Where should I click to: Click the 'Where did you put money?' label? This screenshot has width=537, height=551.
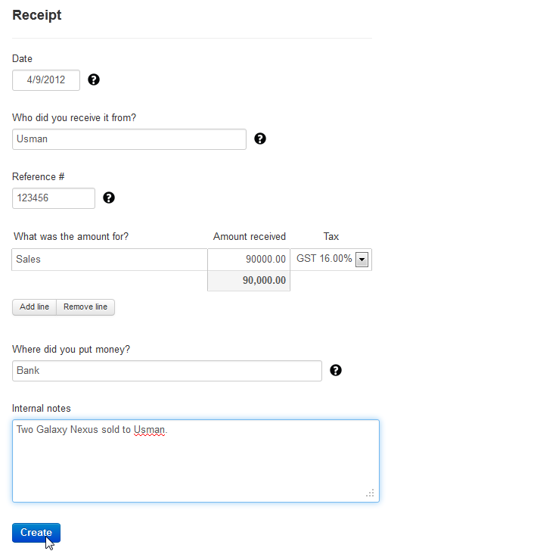tap(71, 350)
